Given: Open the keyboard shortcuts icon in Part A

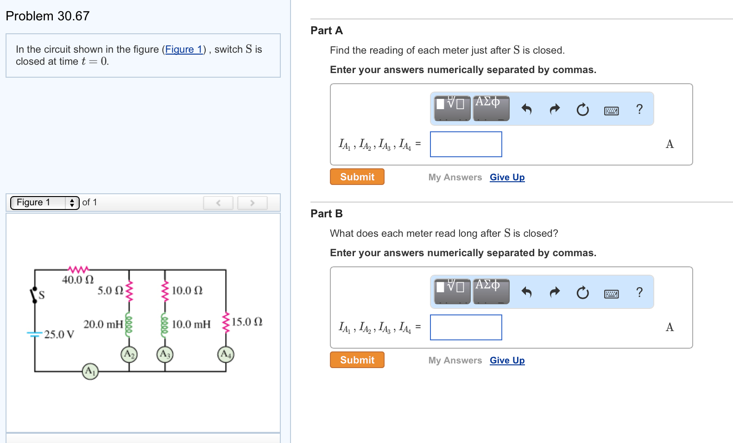Looking at the screenshot, I should click(x=611, y=110).
